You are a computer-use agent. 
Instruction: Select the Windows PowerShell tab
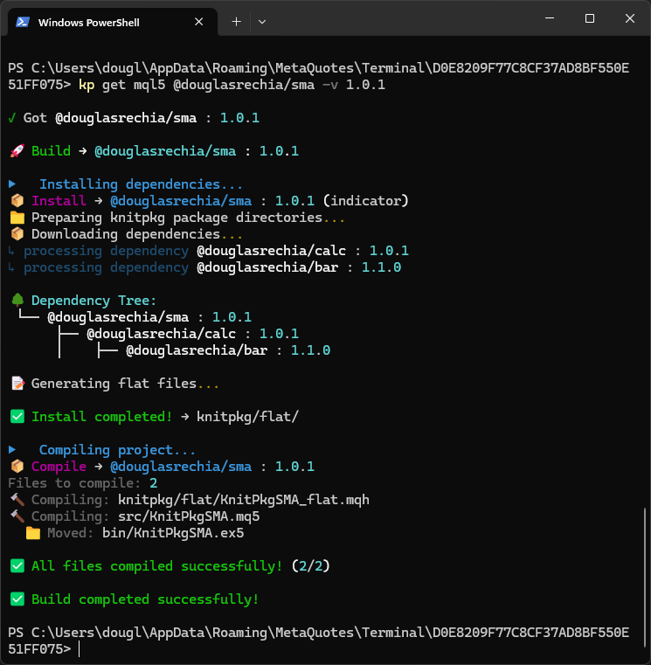(113, 22)
